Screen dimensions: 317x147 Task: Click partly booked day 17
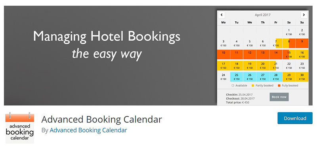click(223, 66)
